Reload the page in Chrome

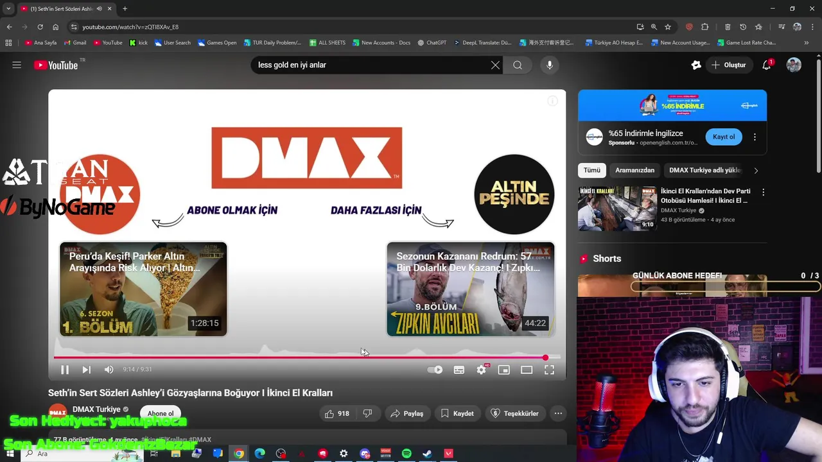(x=40, y=27)
